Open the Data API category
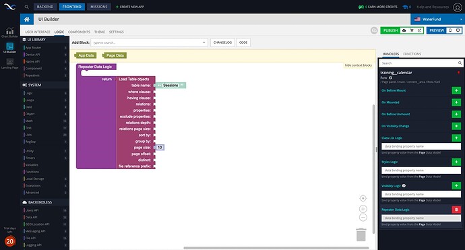 45,218
